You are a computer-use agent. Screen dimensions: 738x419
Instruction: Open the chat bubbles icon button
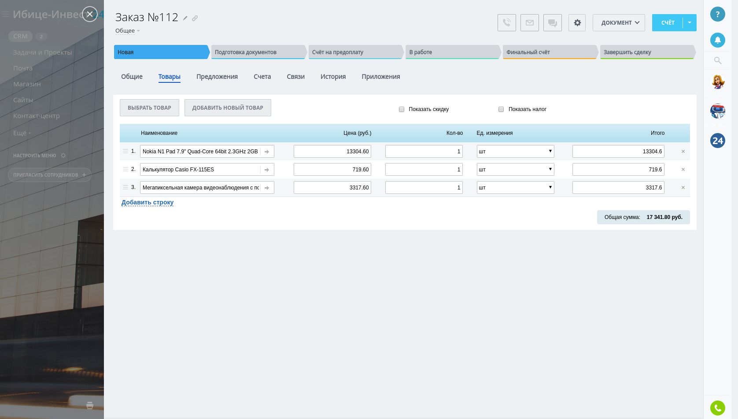[x=552, y=22]
